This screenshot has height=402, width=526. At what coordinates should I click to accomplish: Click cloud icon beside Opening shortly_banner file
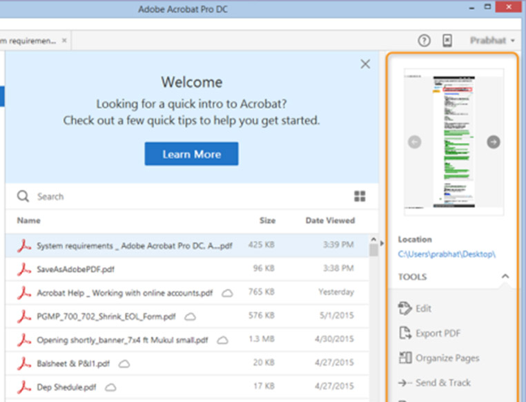222,341
